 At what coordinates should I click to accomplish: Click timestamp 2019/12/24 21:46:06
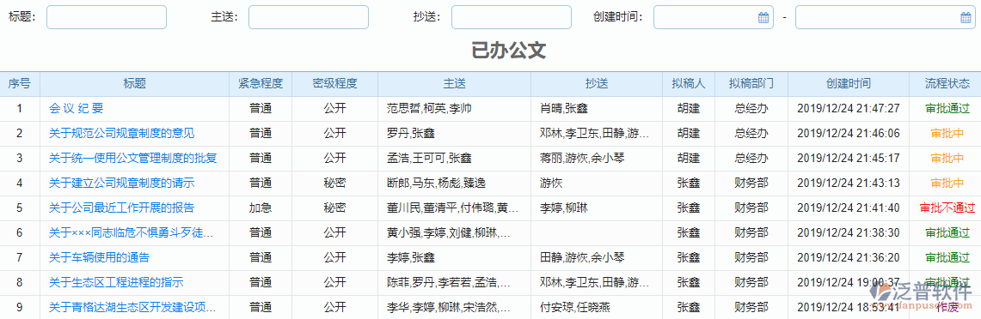click(849, 134)
